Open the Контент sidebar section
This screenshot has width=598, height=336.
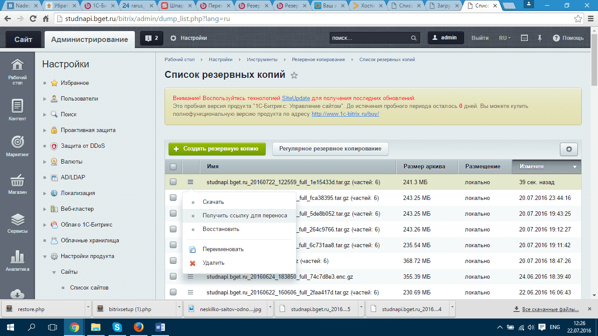point(18,109)
